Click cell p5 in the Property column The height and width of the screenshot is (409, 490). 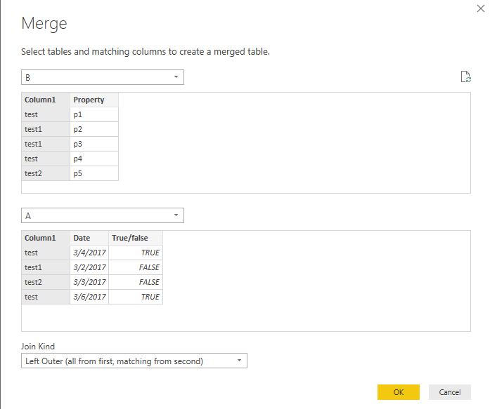[94, 173]
